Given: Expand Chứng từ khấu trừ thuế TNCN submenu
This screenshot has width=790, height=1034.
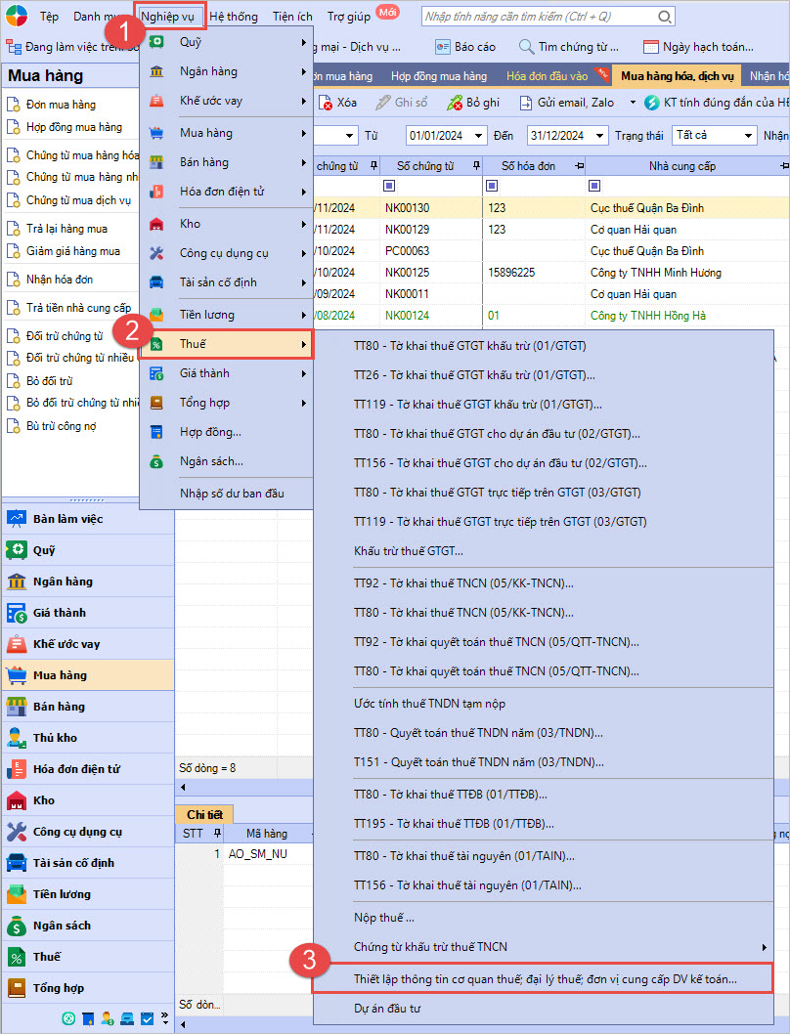Looking at the screenshot, I should pos(764,947).
